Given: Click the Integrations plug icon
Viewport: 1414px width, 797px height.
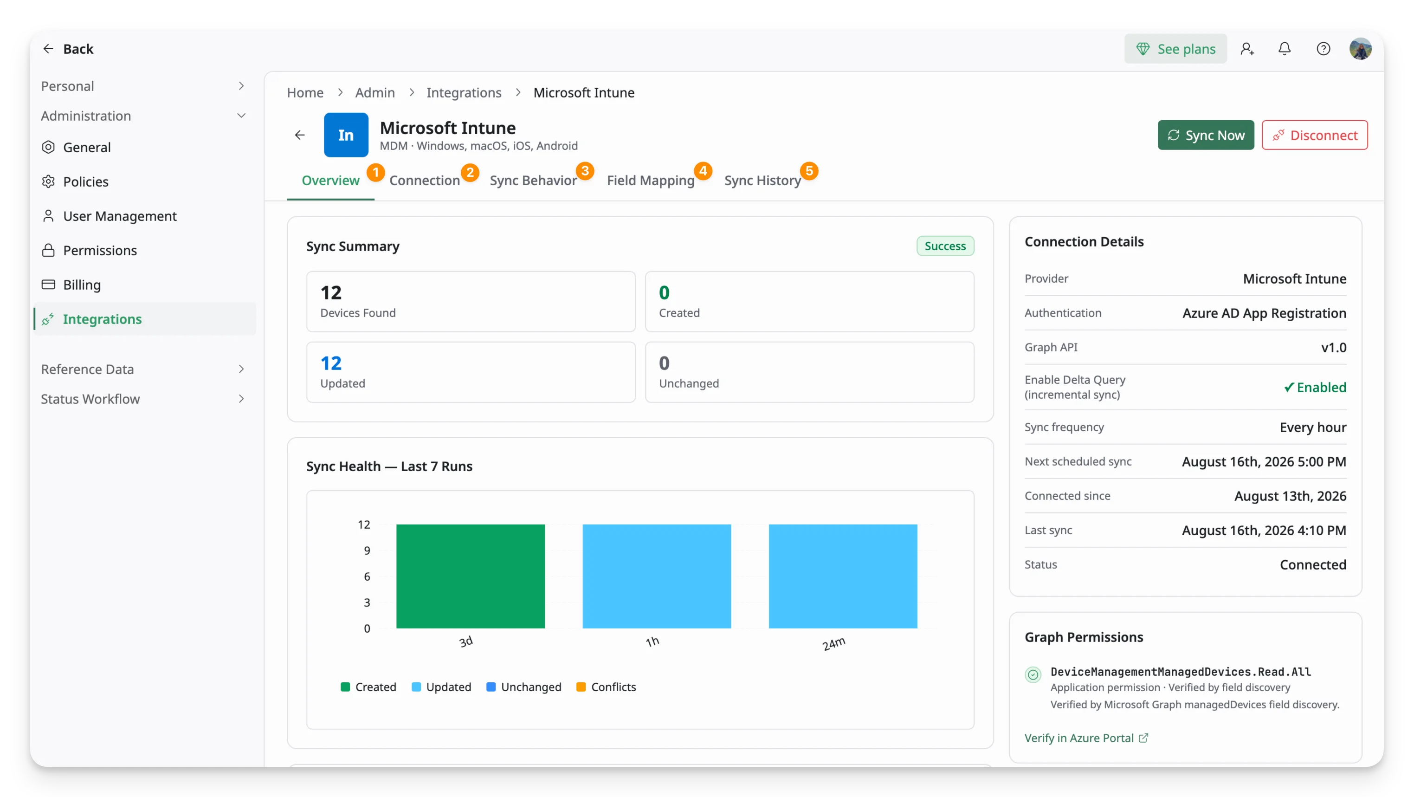Looking at the screenshot, I should click(48, 319).
